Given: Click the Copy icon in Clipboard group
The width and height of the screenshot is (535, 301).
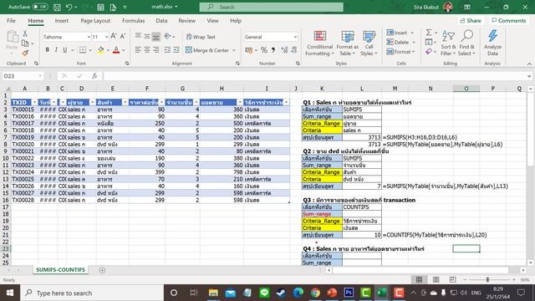Looking at the screenshot, I should click(x=25, y=43).
